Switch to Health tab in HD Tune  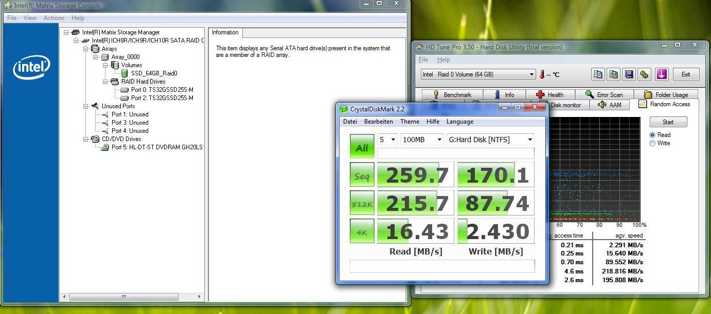coord(550,94)
